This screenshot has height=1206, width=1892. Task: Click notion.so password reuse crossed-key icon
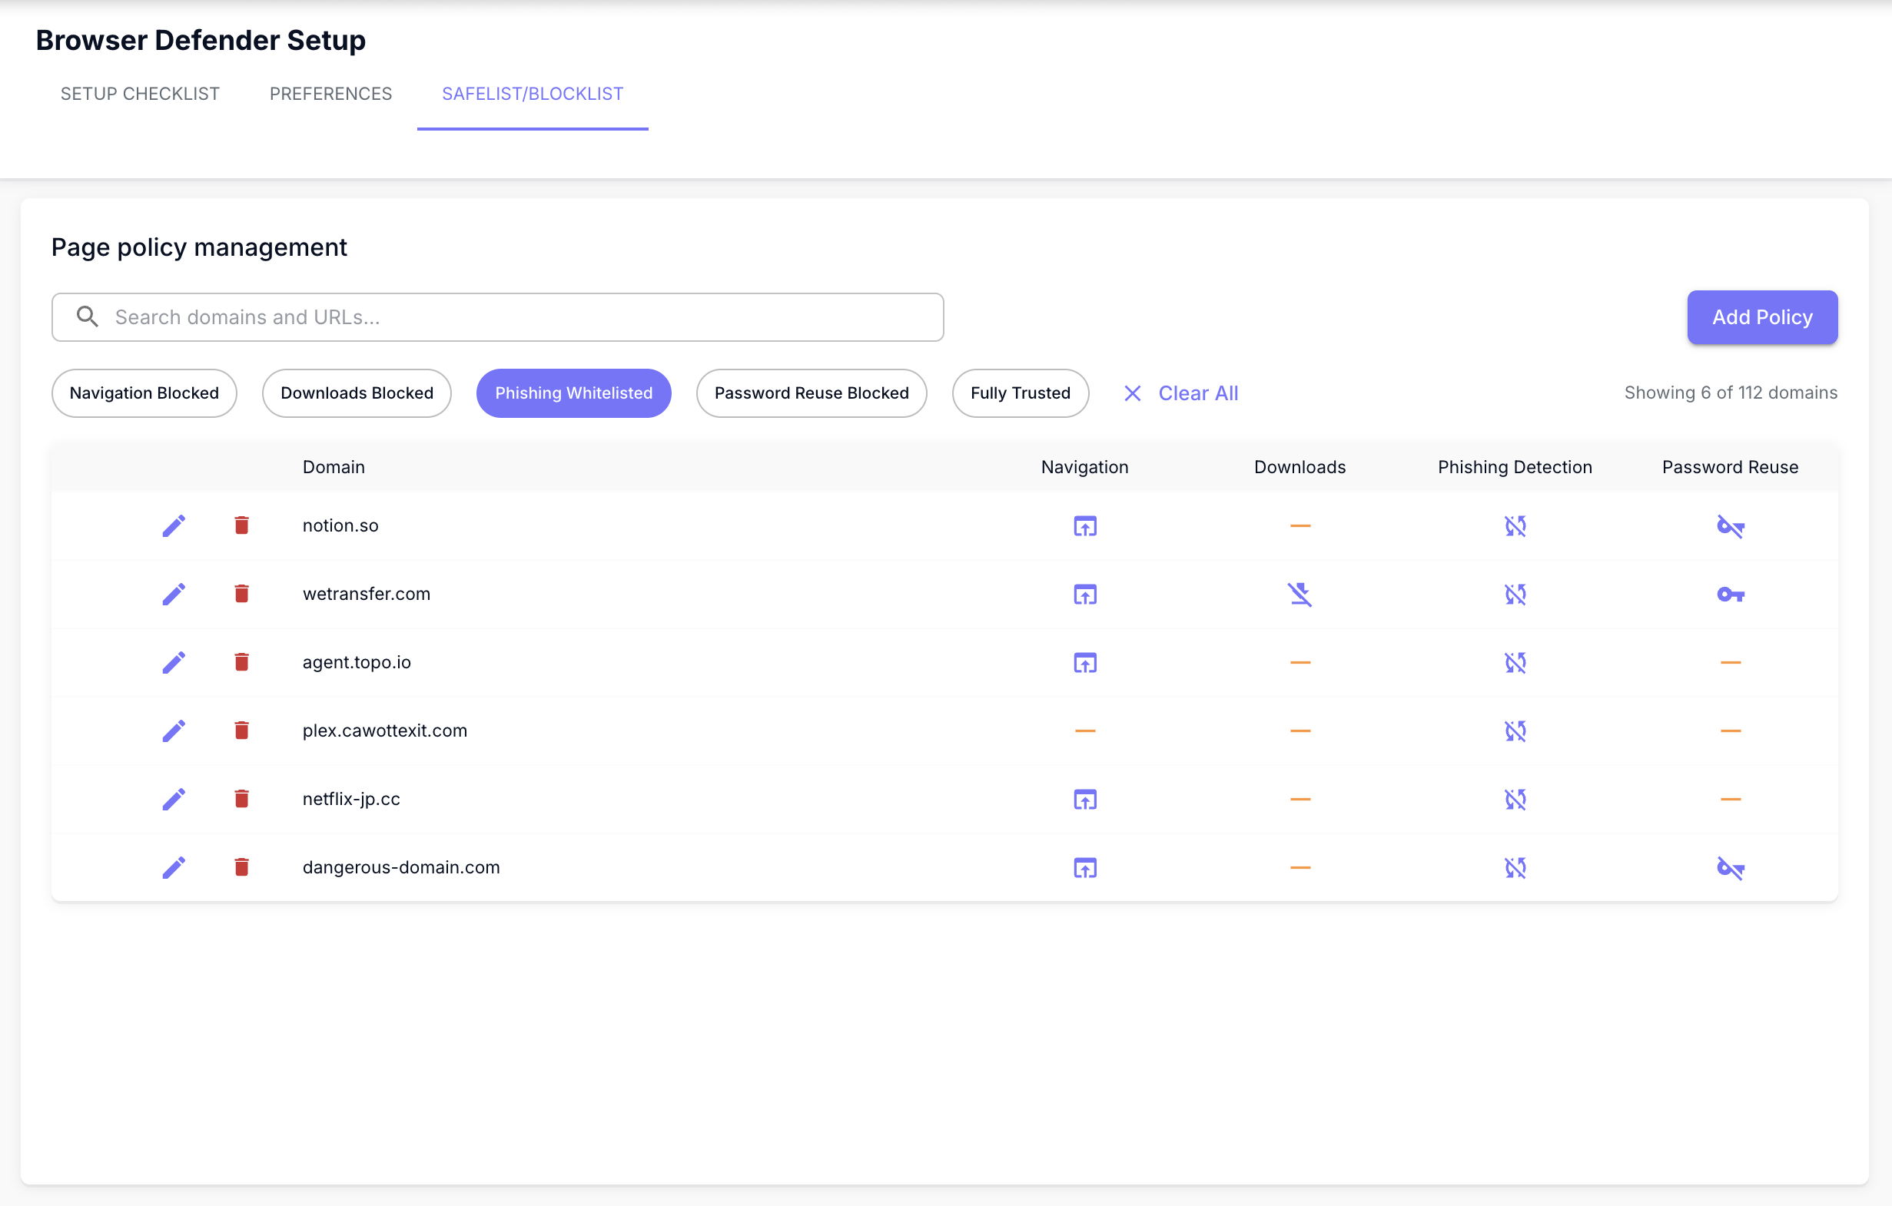click(x=1730, y=526)
